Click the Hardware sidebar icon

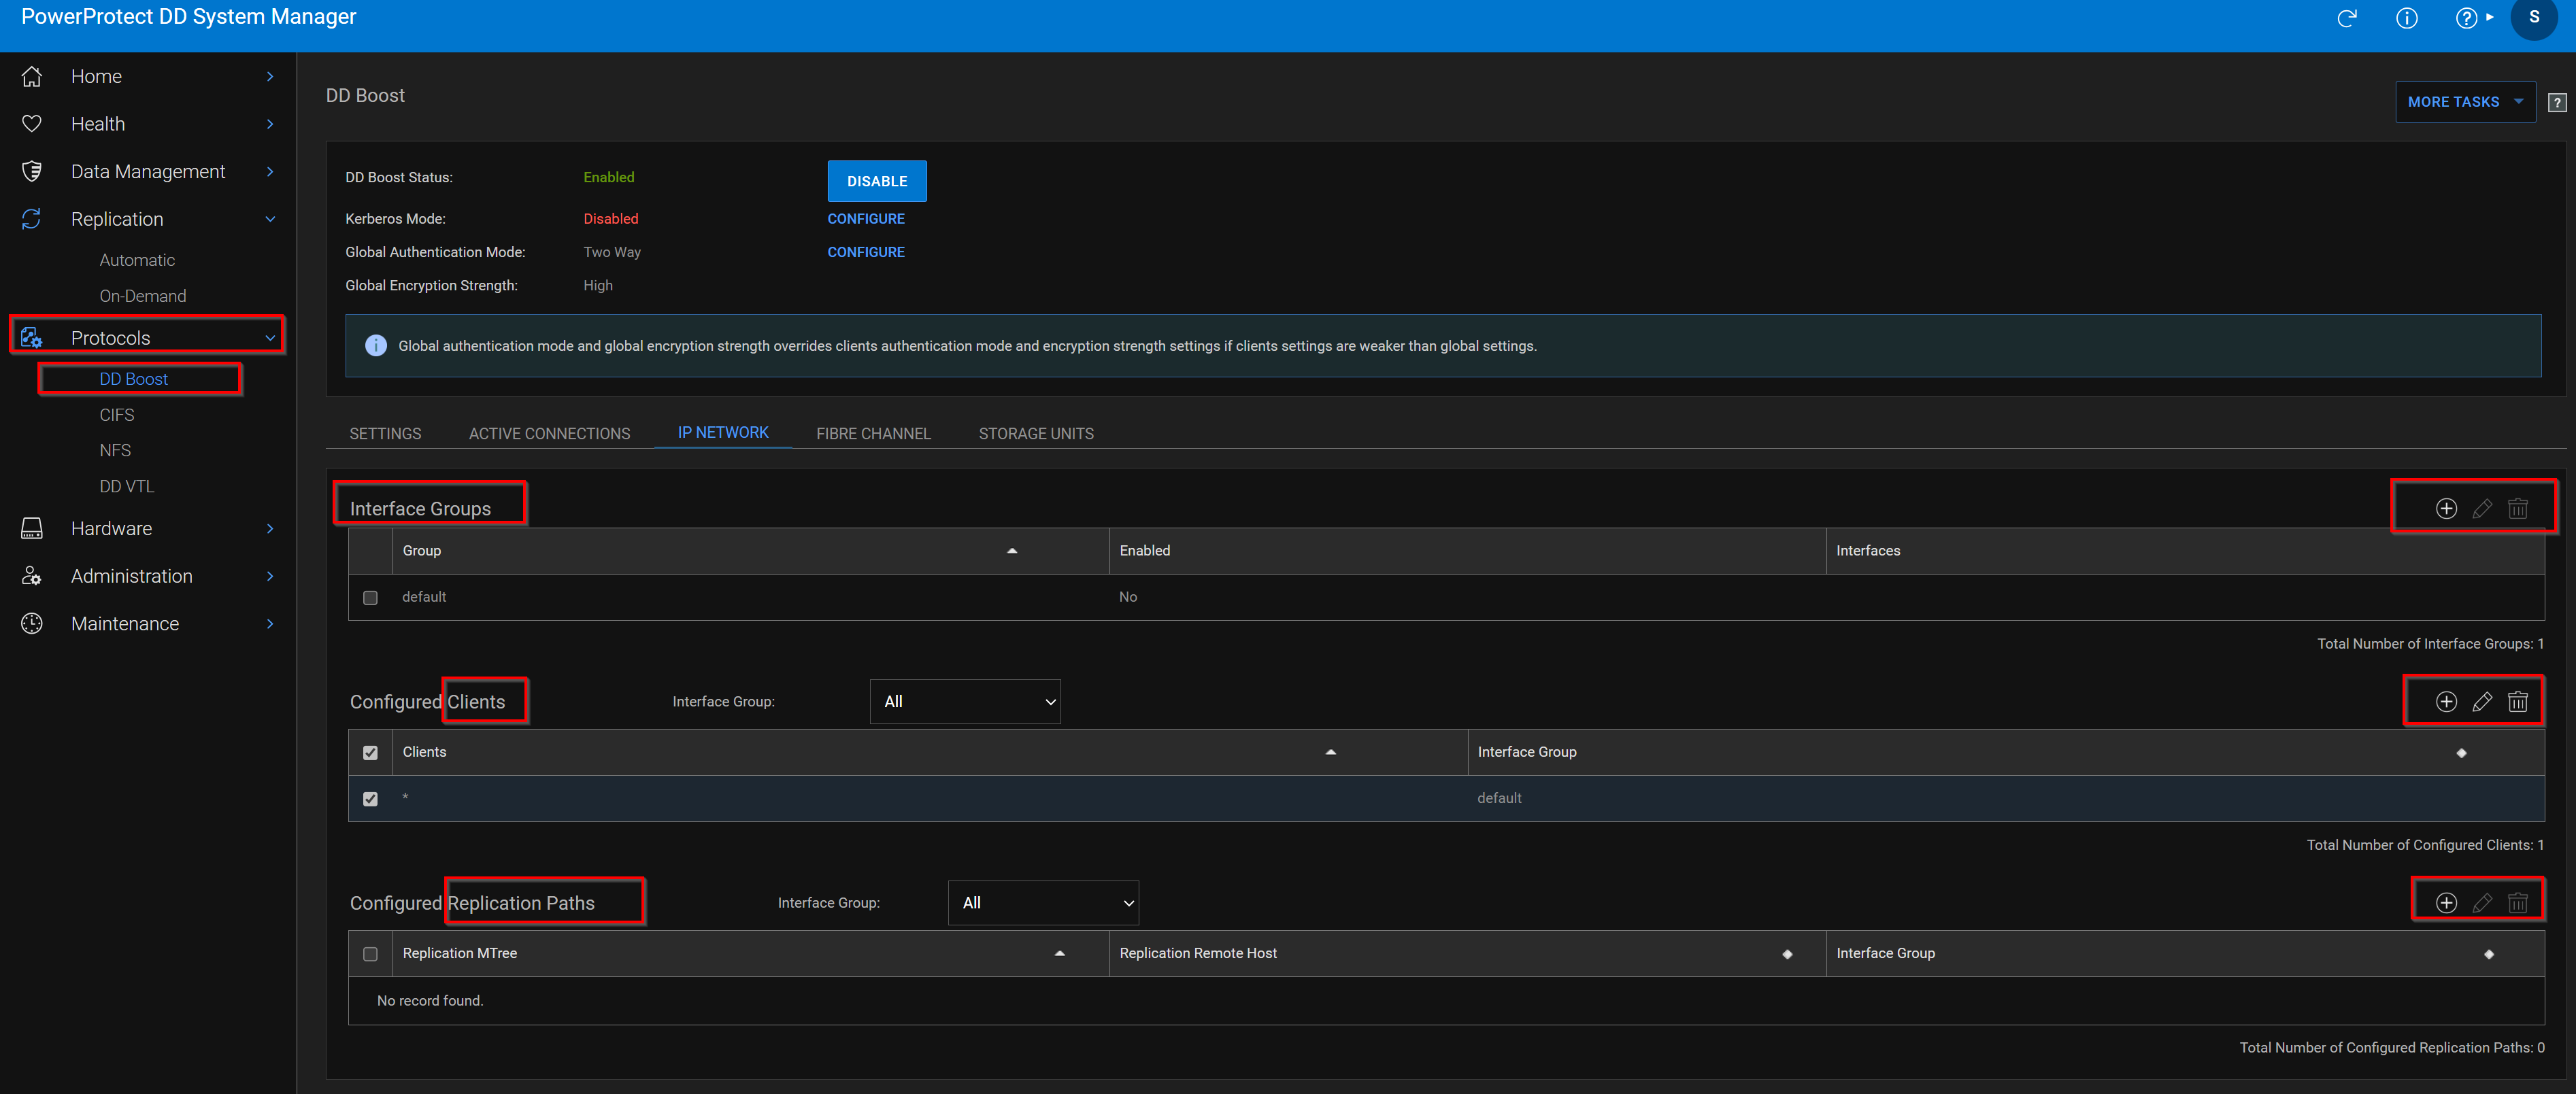click(x=32, y=528)
